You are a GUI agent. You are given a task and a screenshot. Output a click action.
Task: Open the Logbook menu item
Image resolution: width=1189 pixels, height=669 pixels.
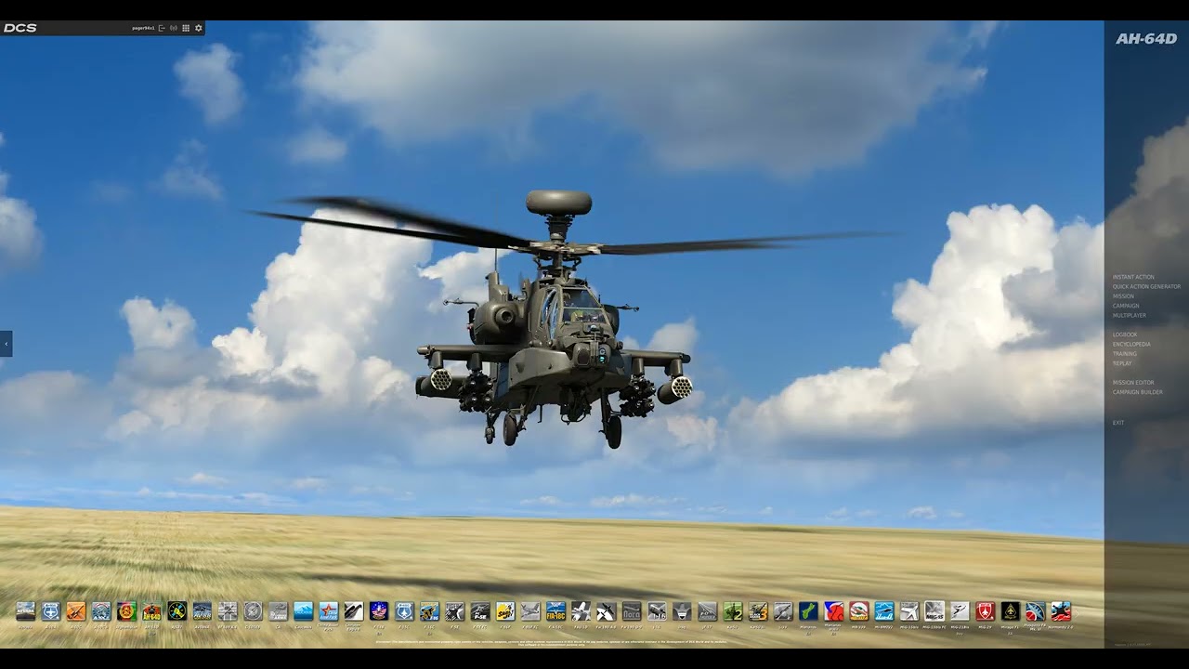pyautogui.click(x=1125, y=334)
